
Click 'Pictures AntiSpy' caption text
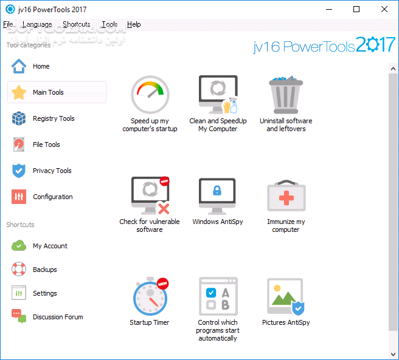(286, 322)
